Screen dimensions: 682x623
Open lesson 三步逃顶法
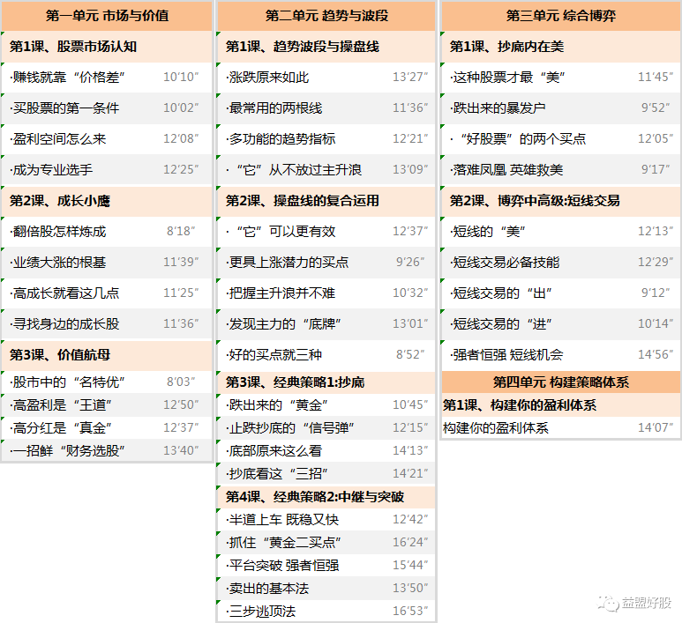261,612
